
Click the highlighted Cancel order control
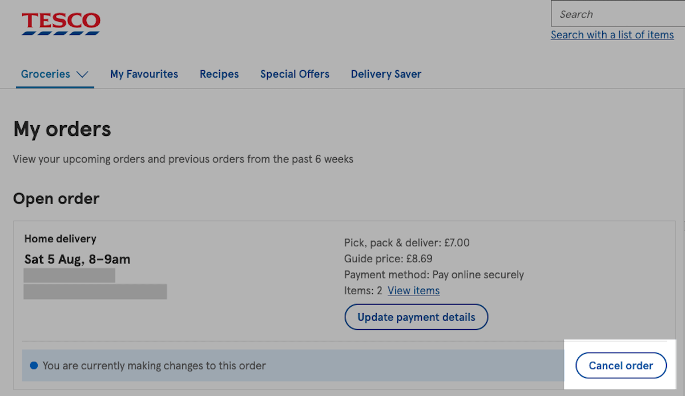click(x=621, y=365)
